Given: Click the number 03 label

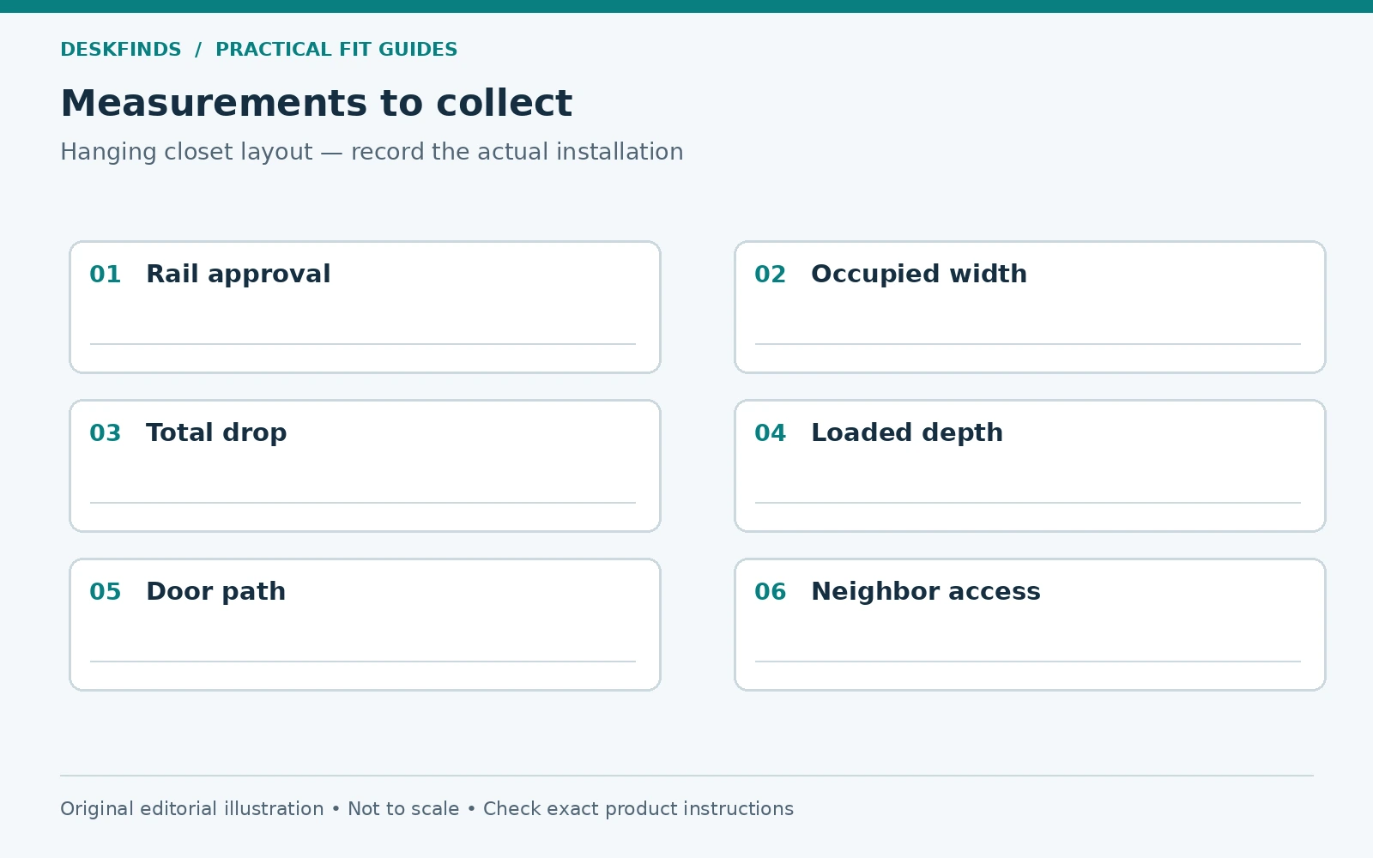Looking at the screenshot, I should point(106,433).
